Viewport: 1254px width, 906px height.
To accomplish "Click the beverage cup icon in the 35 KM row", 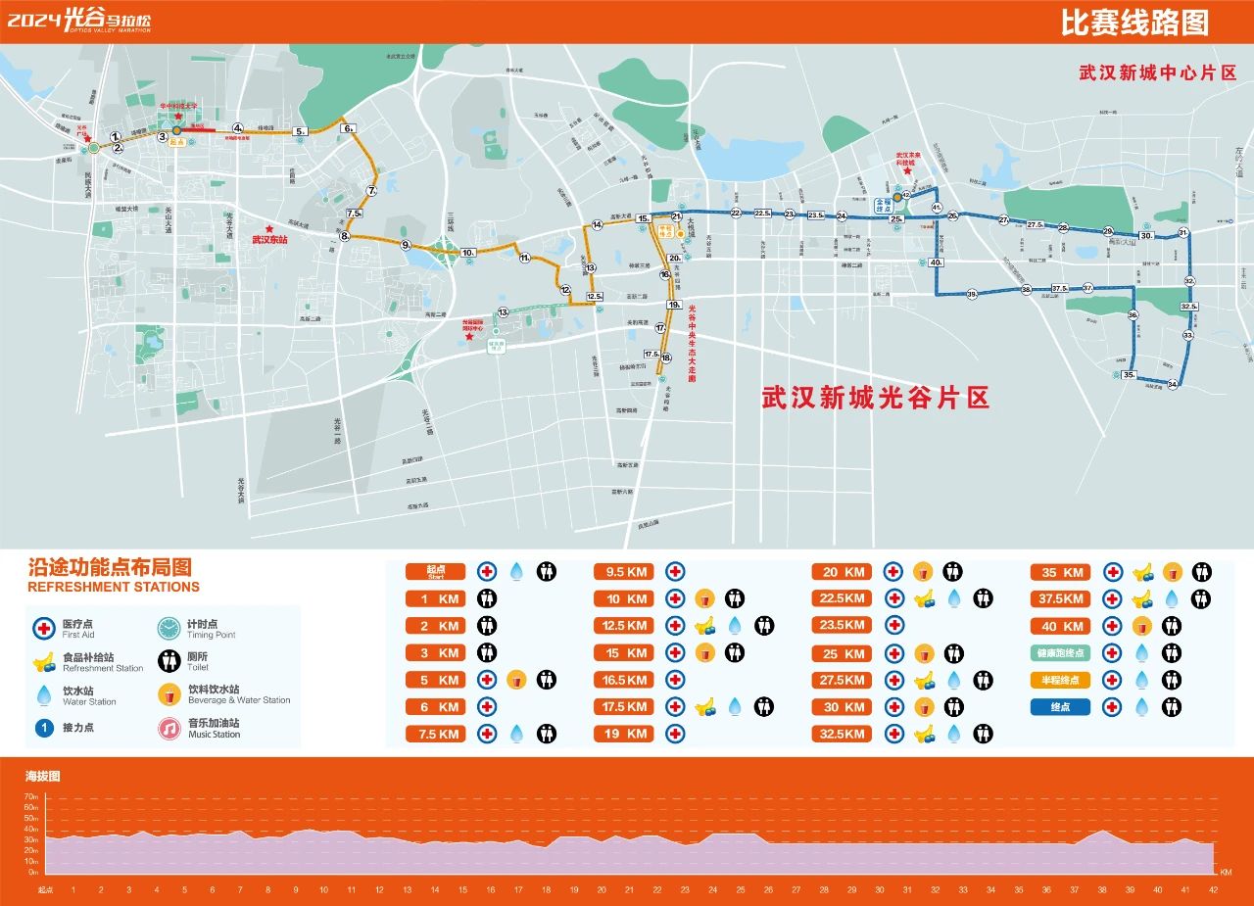I will [1172, 572].
